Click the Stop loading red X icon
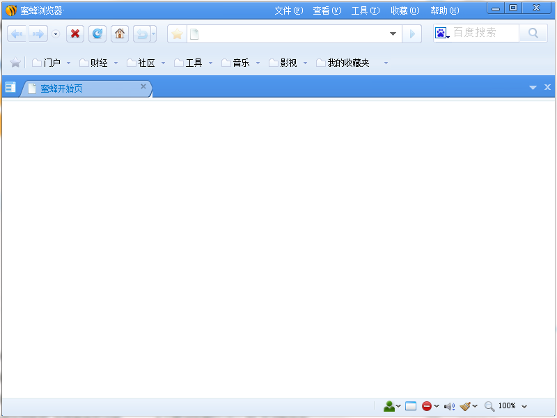557x418 pixels. pyautogui.click(x=74, y=33)
